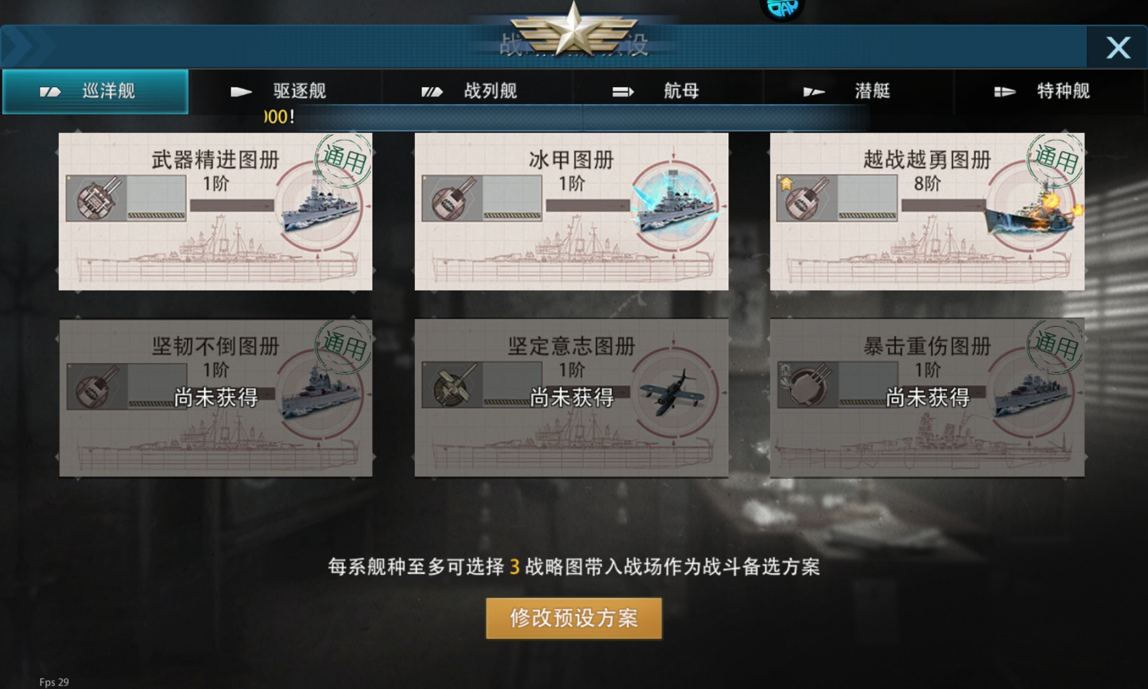Viewport: 1148px width, 689px height.
Task: Click the 修改预设方案 button
Action: tap(573, 618)
